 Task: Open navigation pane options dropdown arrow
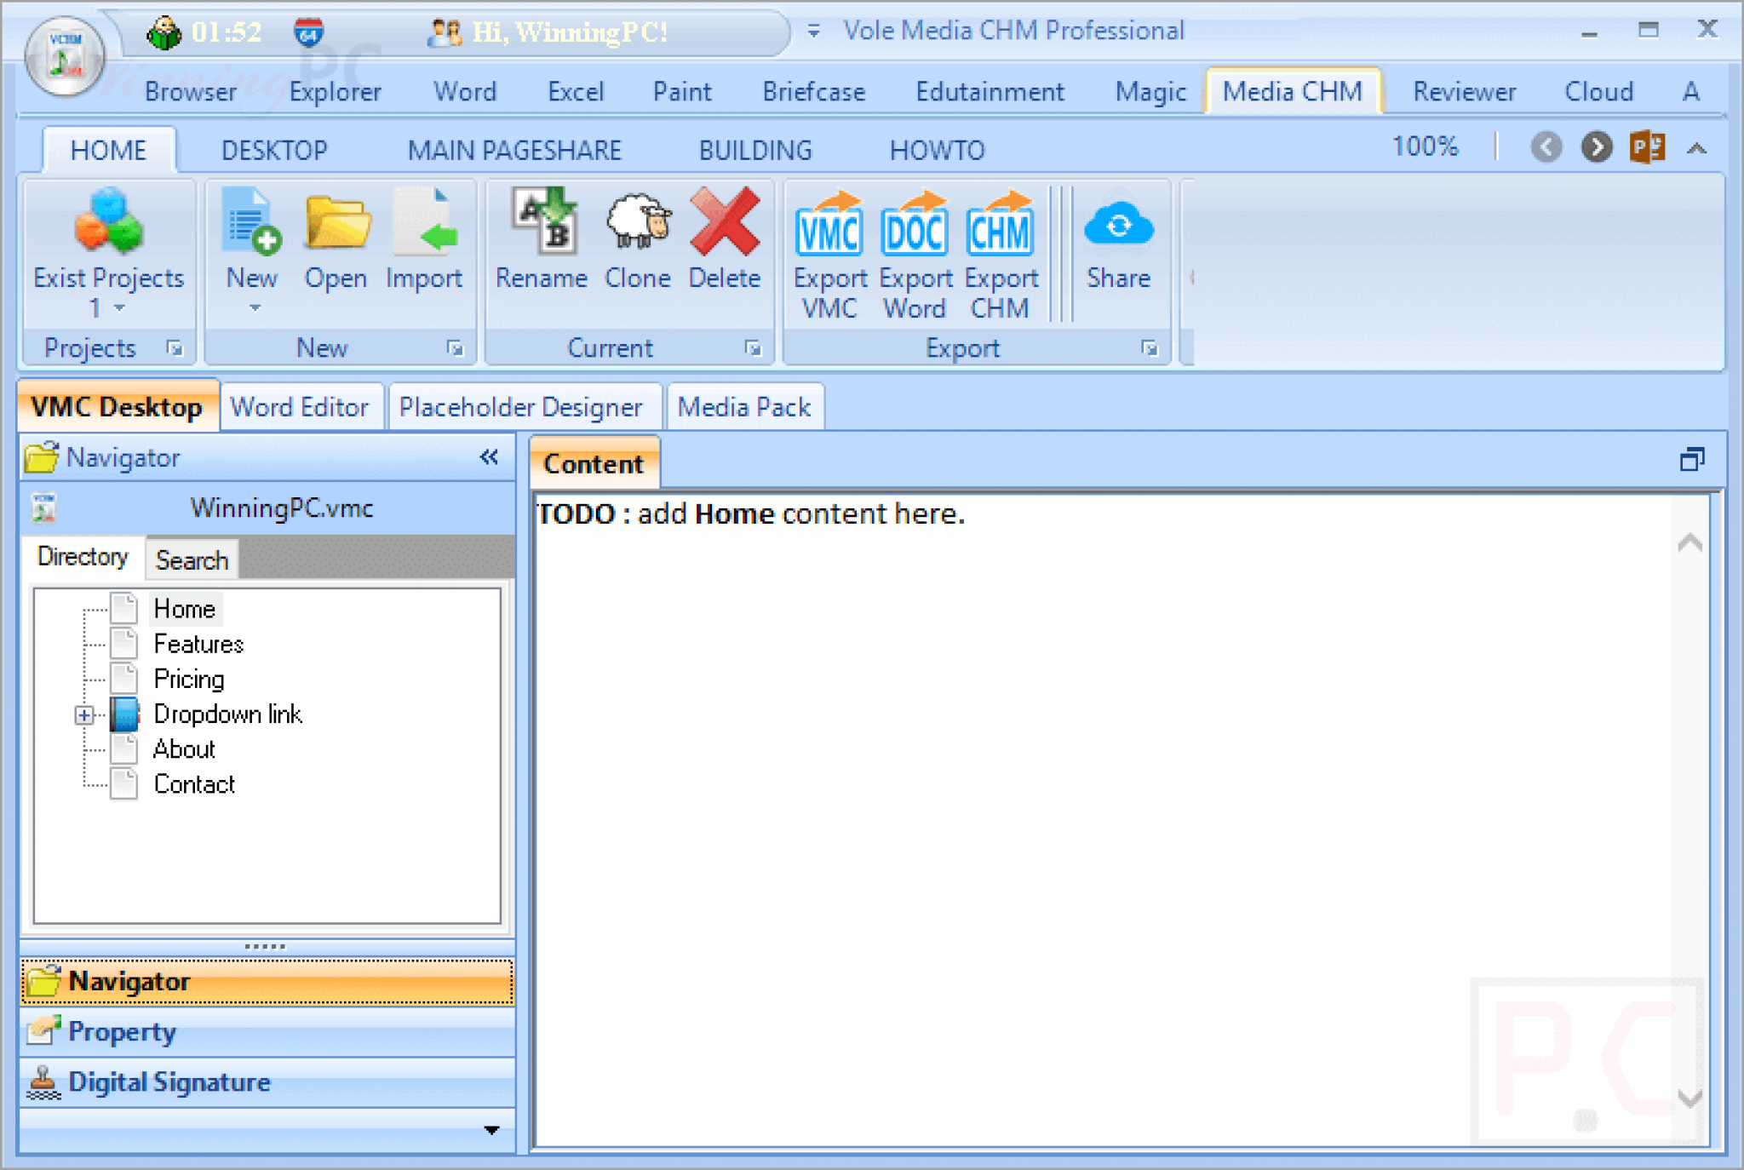click(491, 1130)
